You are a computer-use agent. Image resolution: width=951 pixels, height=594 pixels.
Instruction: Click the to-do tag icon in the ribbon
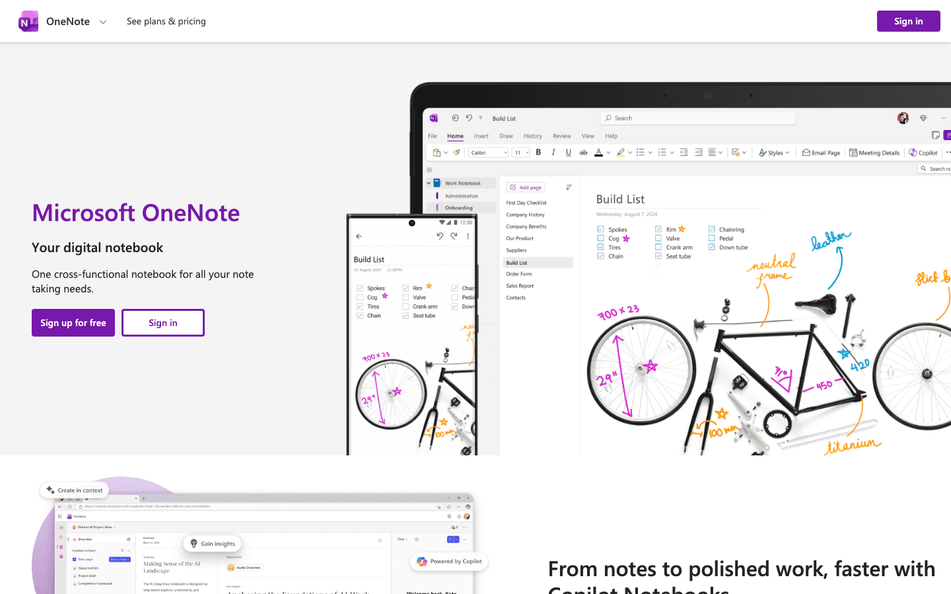(x=736, y=152)
